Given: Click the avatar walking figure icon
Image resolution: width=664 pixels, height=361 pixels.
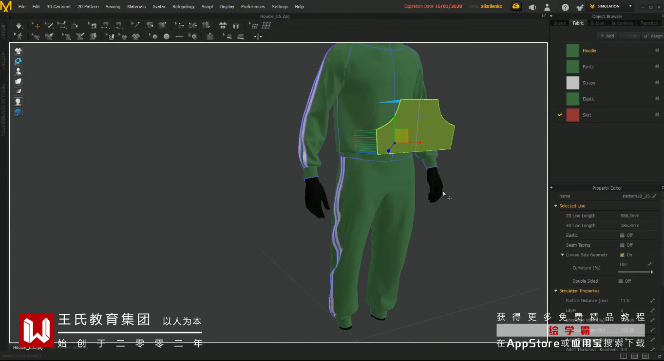Looking at the screenshot, I should coord(19,36).
